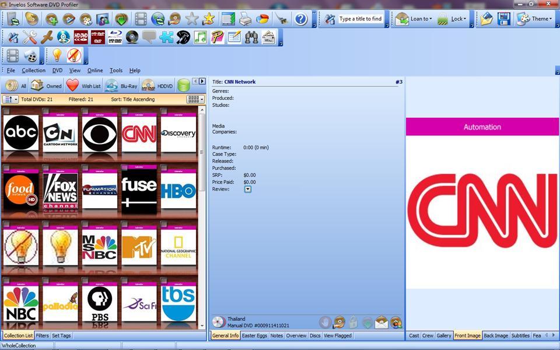Image resolution: width=560 pixels, height=350 pixels.
Task: Switch to the Easter Eggs tab
Action: coord(255,335)
